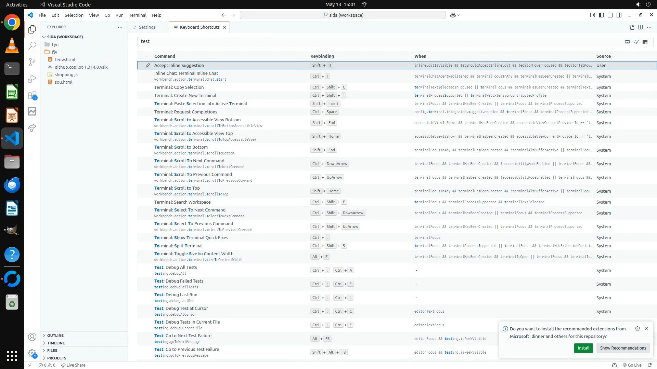657x369 pixels.
Task: Toggle the secondary side bar
Action: click(619, 15)
